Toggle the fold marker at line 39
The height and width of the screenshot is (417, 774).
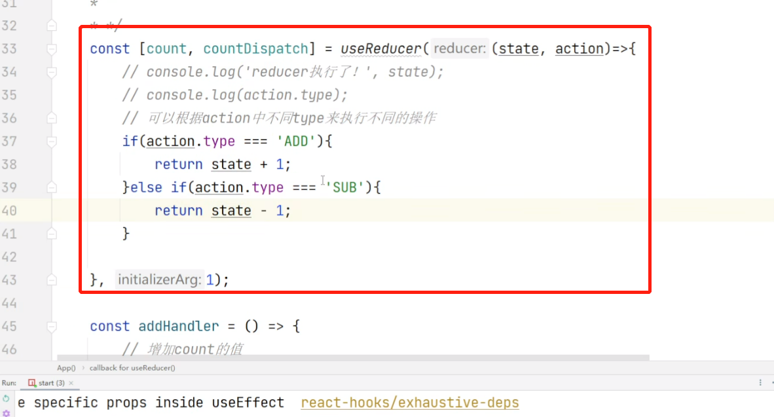click(x=52, y=187)
